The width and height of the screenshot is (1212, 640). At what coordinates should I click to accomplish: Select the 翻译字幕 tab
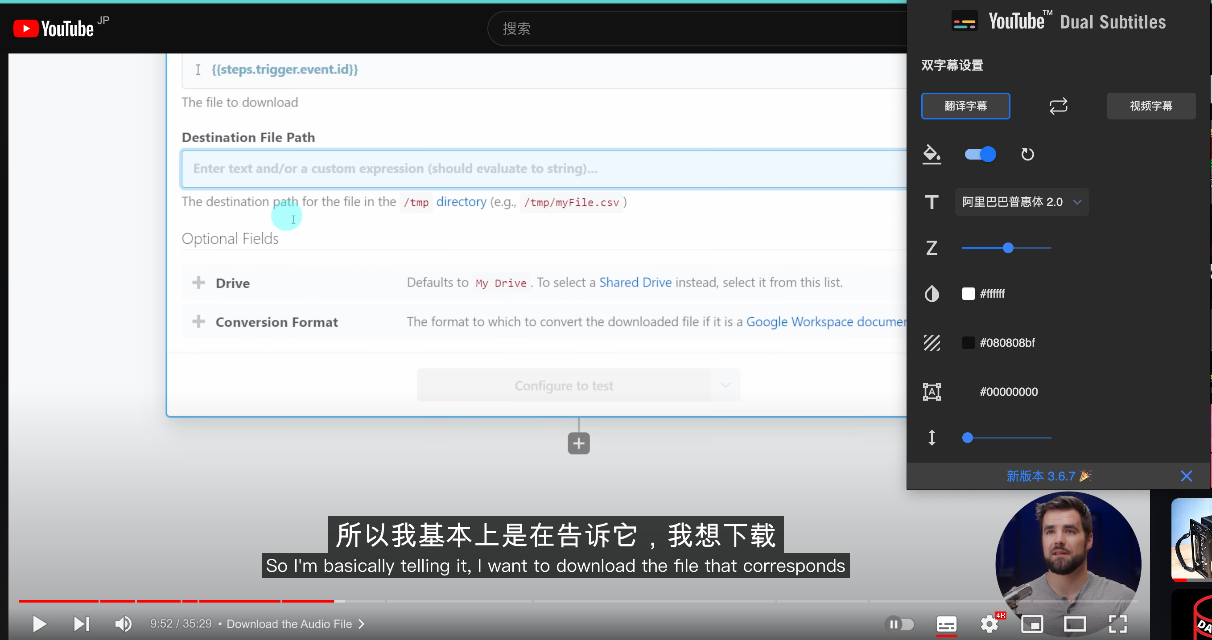pos(965,106)
